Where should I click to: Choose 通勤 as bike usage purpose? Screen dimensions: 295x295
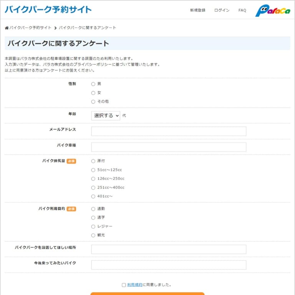[x=93, y=209]
